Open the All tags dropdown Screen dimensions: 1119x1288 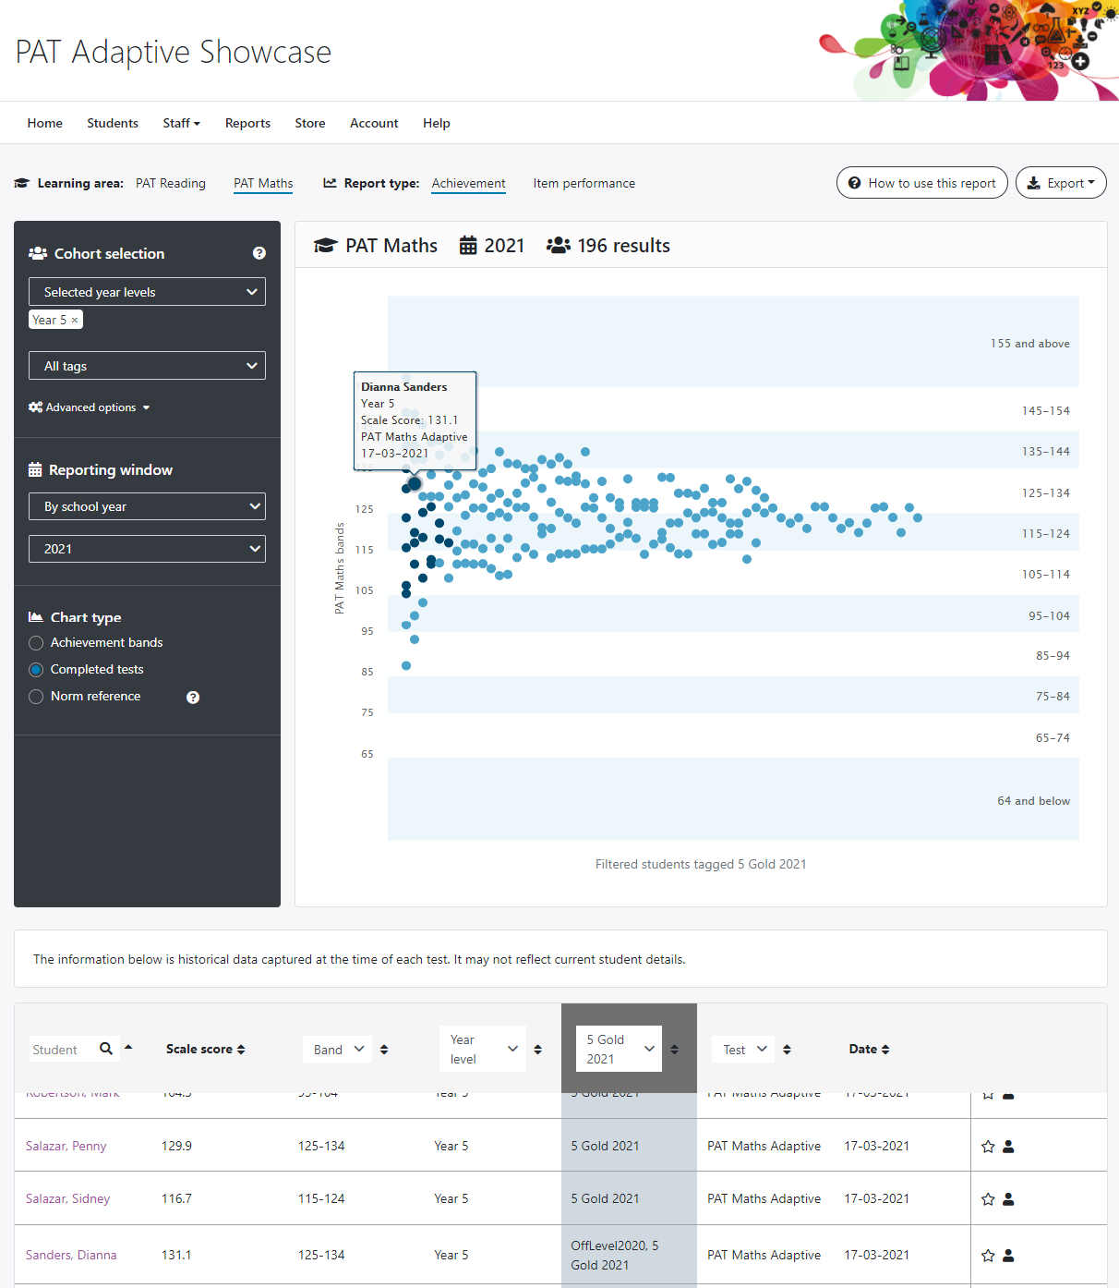147,366
